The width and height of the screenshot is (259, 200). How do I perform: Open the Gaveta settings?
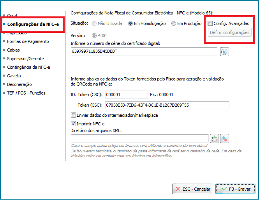(x=14, y=76)
